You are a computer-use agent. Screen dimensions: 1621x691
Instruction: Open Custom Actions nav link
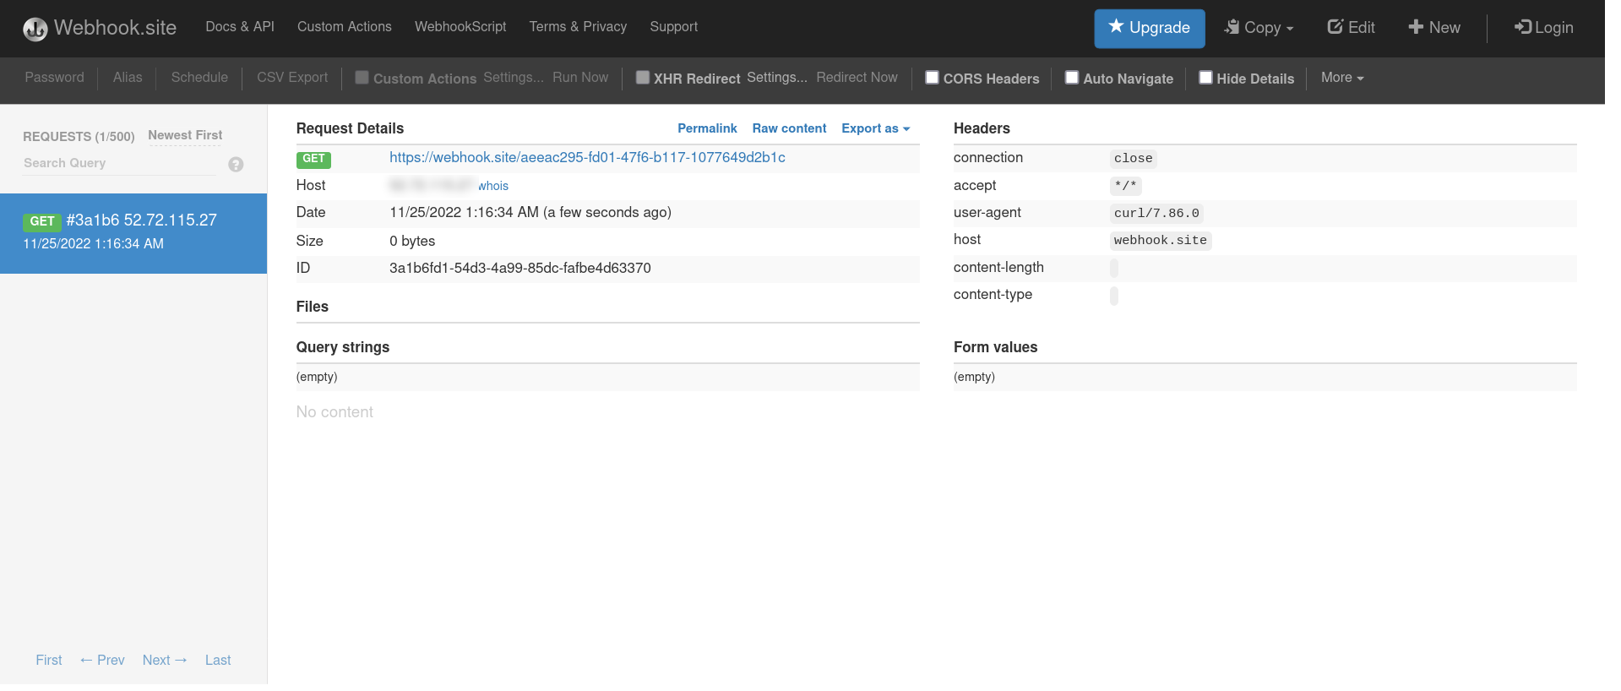click(x=345, y=27)
